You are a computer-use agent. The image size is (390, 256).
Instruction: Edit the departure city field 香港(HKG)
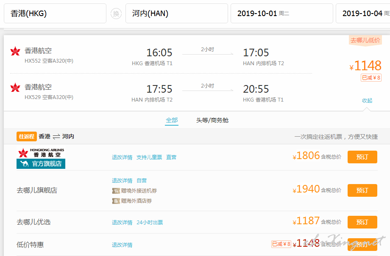point(55,14)
